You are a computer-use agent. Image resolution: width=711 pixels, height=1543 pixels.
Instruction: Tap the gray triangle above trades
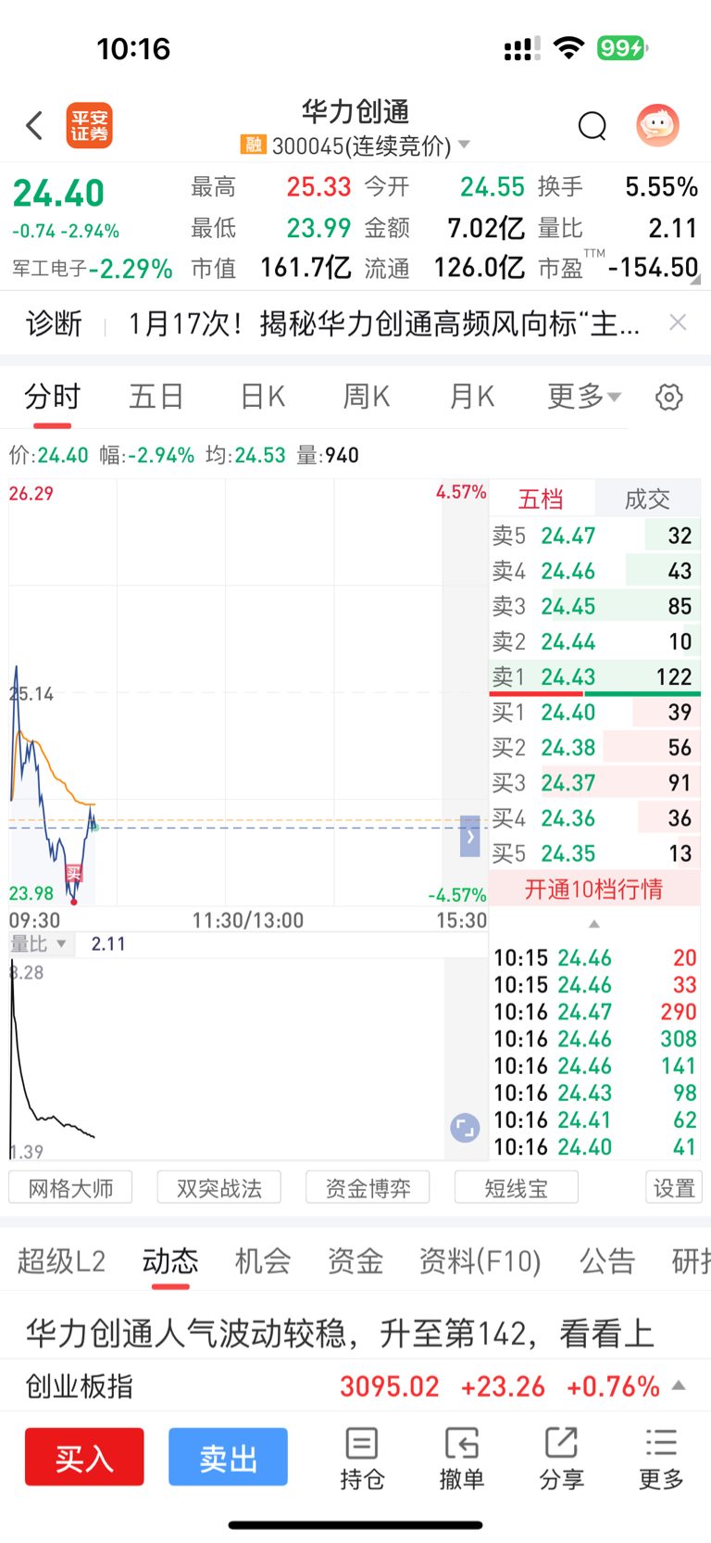pyautogui.click(x=594, y=924)
